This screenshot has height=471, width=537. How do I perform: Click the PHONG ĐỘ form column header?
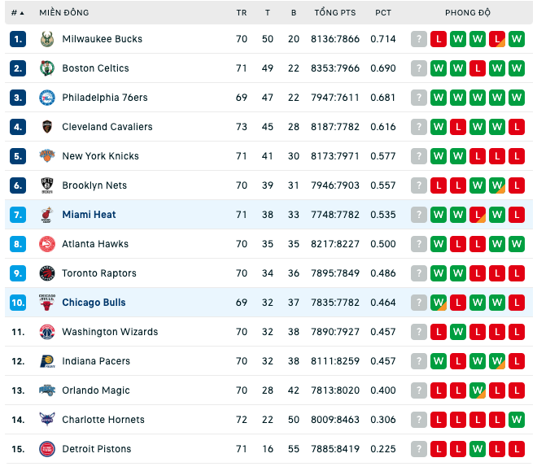(x=468, y=13)
